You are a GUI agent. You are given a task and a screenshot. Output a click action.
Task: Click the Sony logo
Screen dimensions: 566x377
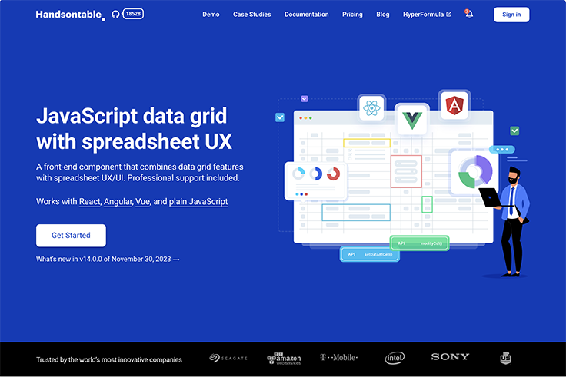point(450,357)
